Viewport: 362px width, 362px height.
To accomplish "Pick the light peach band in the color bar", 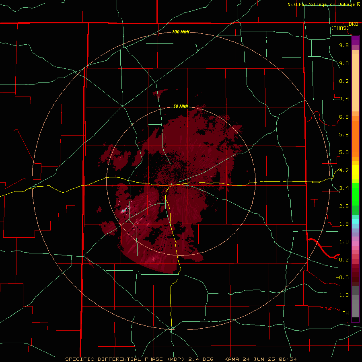I will point(355,82).
